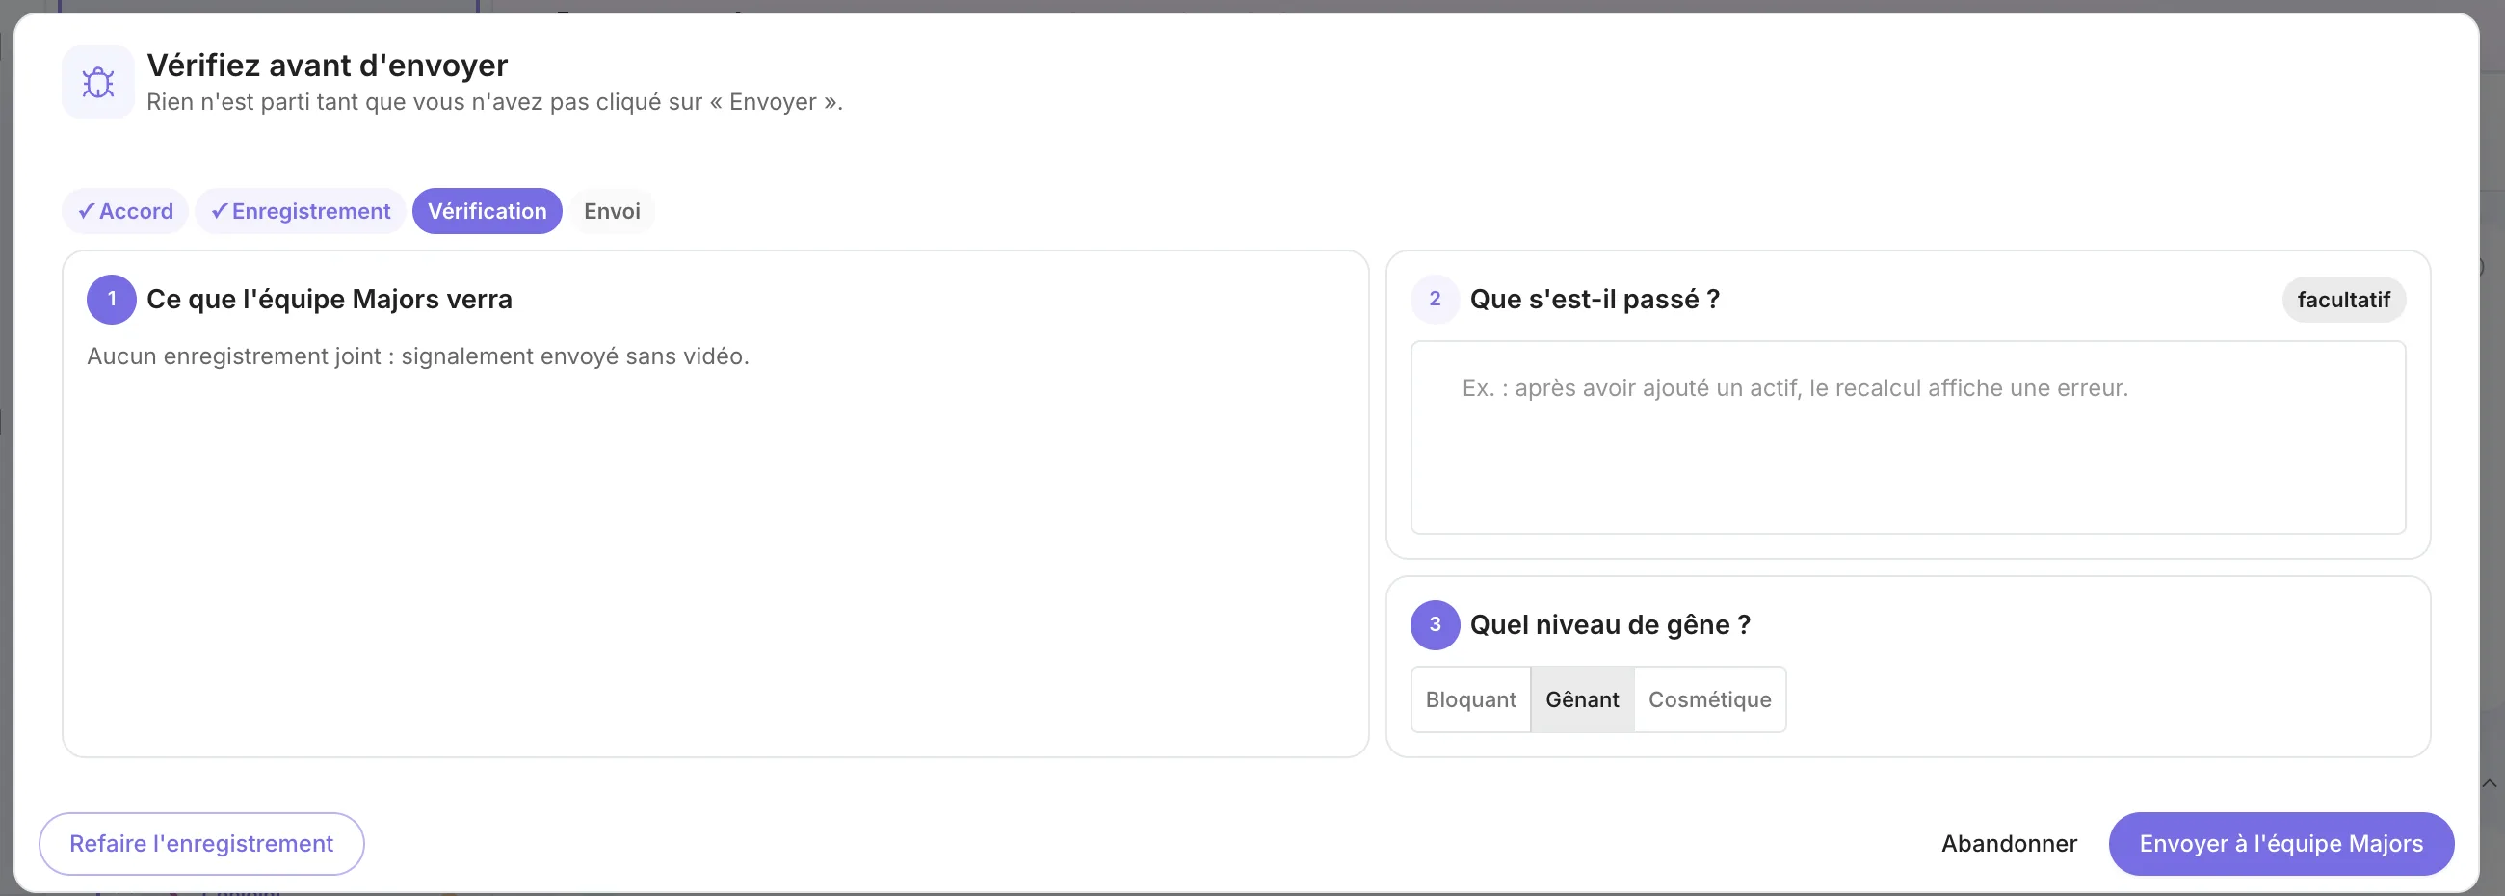The height and width of the screenshot is (896, 2505).
Task: Click the 'Vérifiez avant d'envoyer' heading
Action: pyautogui.click(x=327, y=66)
